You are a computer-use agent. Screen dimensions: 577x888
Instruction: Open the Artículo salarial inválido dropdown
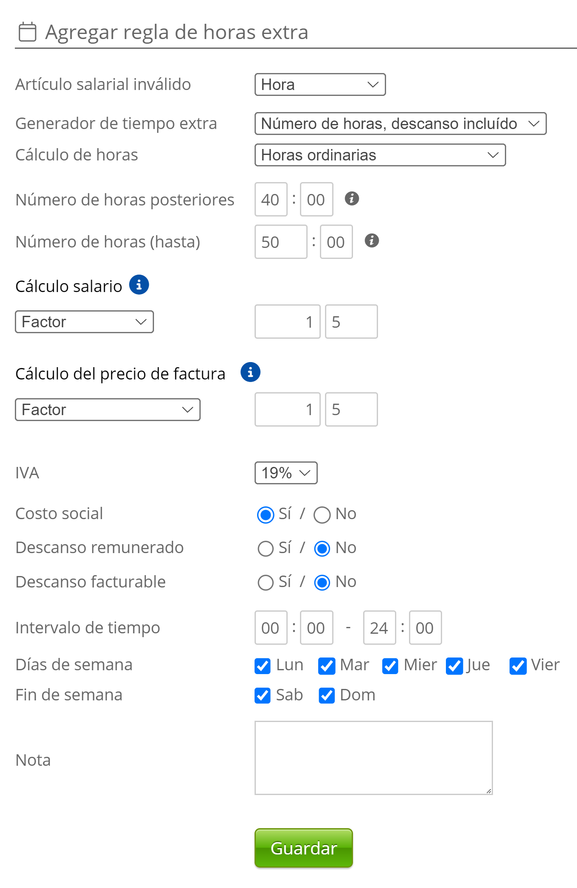320,84
